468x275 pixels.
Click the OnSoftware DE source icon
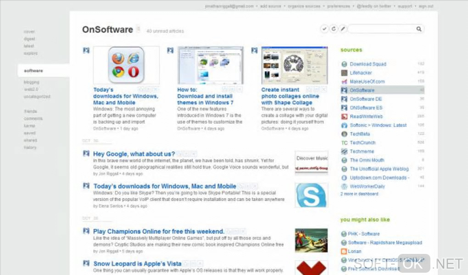[344, 99]
